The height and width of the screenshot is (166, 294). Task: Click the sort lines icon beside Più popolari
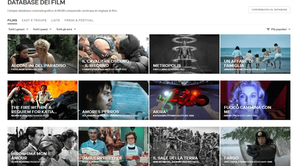click(268, 29)
